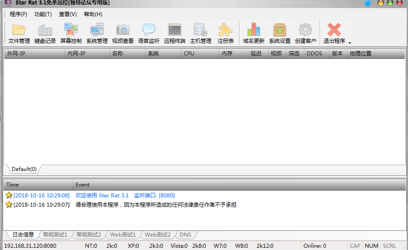Click the SCRL indicator in status bar
408x250 pixels.
389,246
